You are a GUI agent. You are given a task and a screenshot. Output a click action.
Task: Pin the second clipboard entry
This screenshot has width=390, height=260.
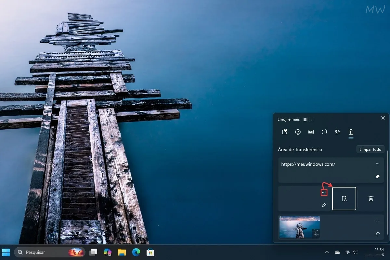323,205
